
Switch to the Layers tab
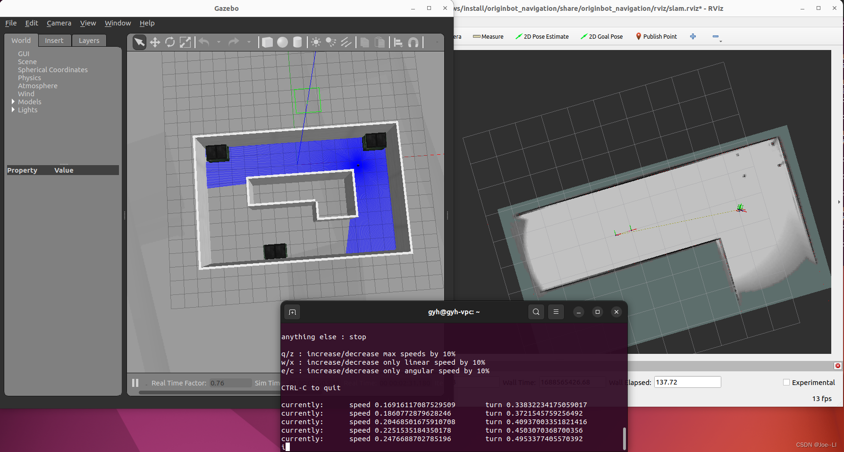tap(89, 41)
